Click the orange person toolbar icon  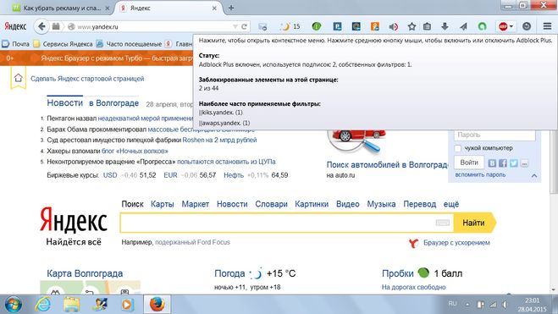375,26
